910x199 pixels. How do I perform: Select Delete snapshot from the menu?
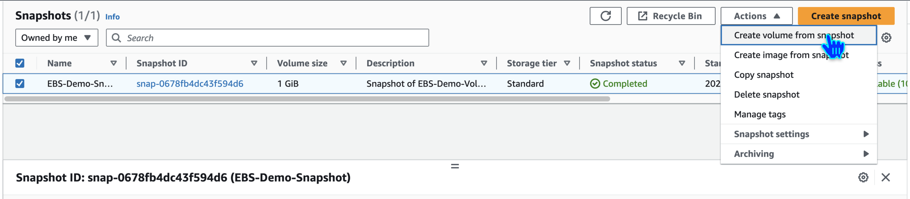pos(767,95)
